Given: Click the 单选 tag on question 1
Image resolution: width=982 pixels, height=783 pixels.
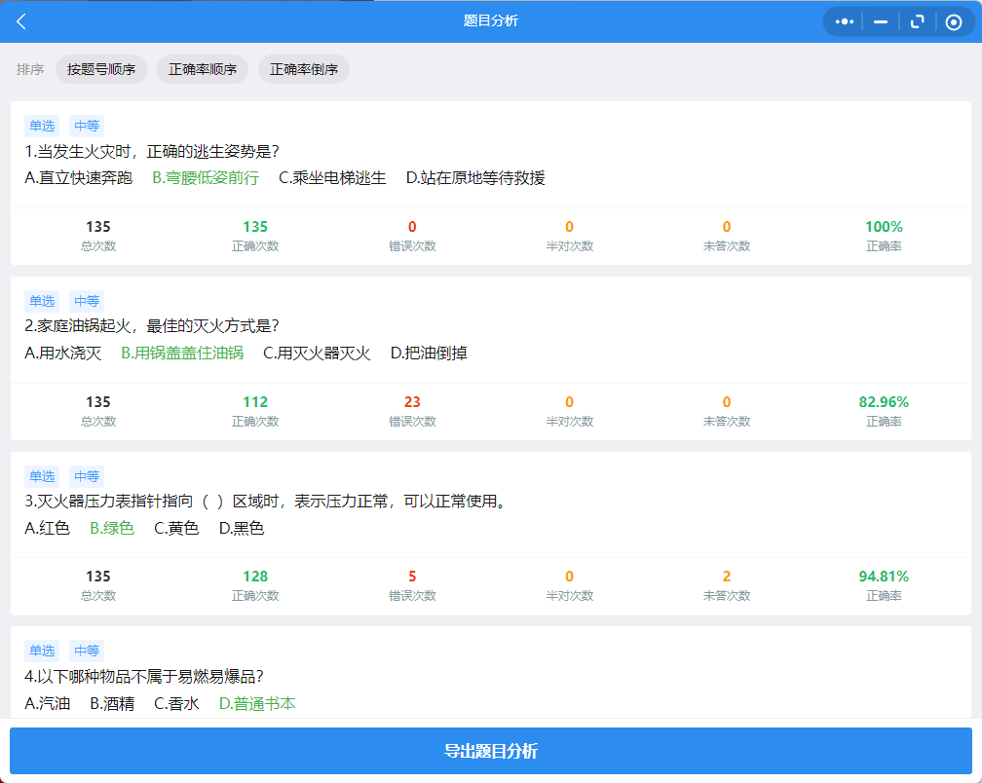Looking at the screenshot, I should click(42, 126).
